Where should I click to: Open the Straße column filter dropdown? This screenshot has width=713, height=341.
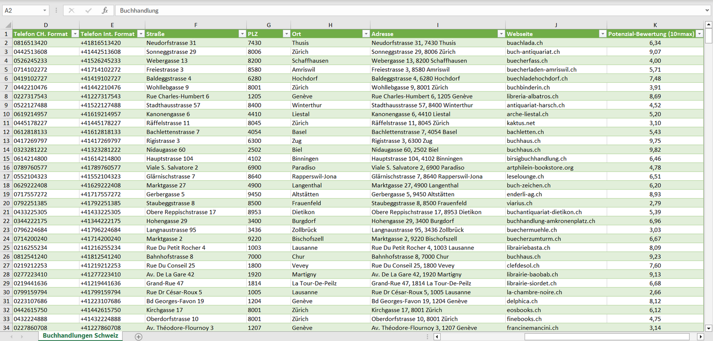[x=242, y=34]
